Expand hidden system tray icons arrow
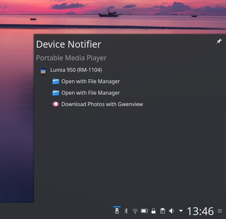The width and height of the screenshot is (226, 219). tap(181, 211)
